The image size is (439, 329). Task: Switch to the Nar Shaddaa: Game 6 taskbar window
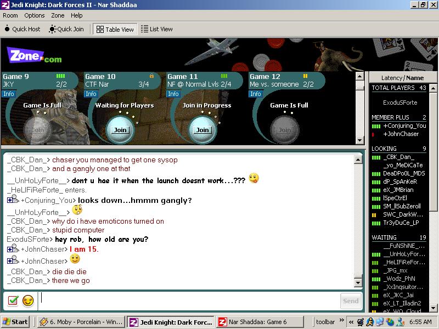260,322
